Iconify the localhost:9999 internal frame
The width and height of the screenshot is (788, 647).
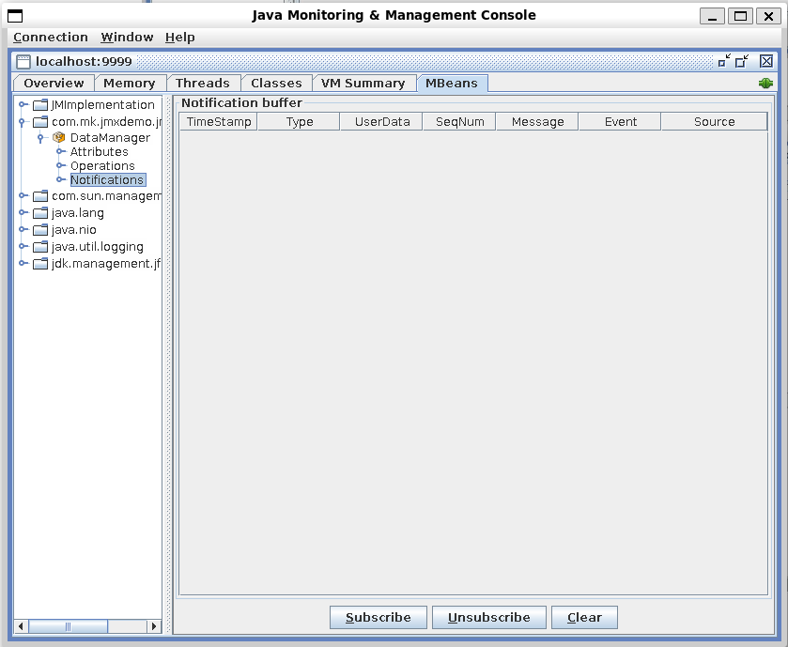click(x=724, y=61)
